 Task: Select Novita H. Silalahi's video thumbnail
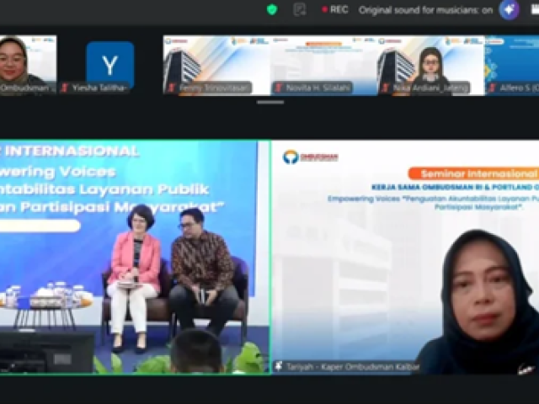click(x=324, y=66)
